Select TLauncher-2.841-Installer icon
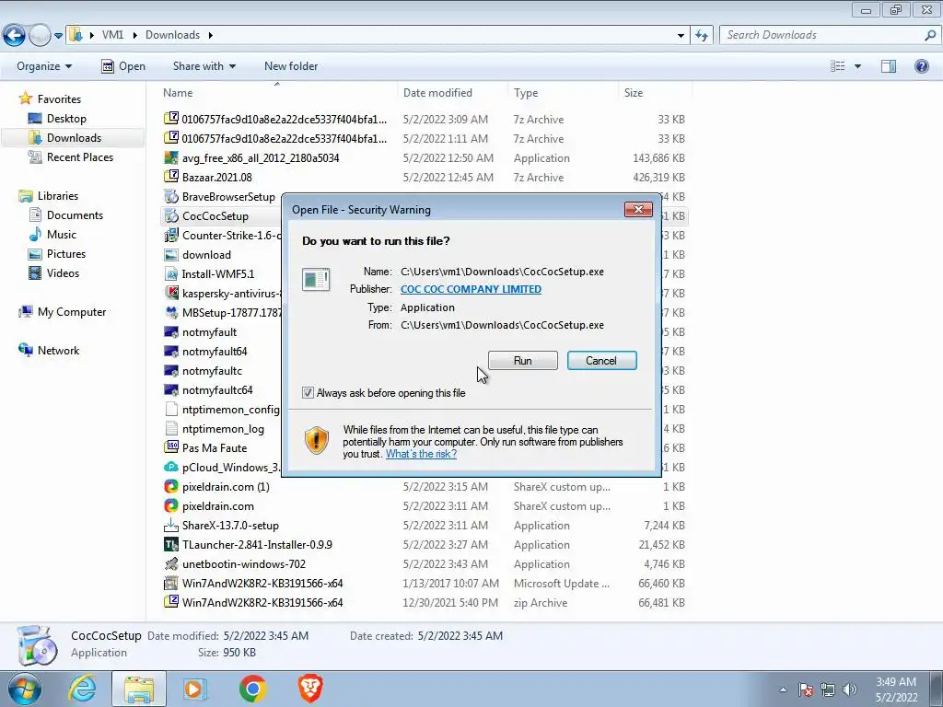This screenshot has height=707, width=943. (171, 545)
